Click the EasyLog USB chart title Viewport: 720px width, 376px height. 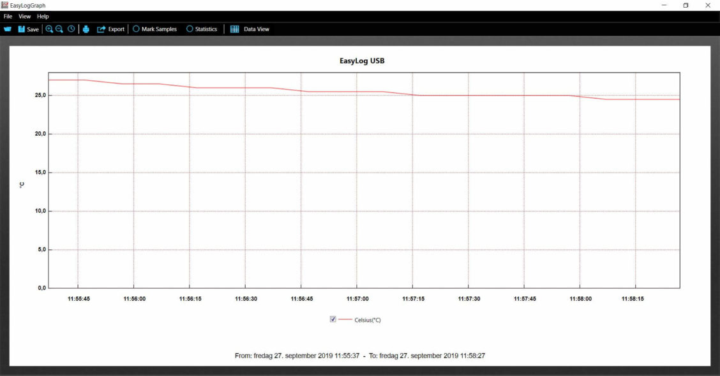(x=362, y=62)
